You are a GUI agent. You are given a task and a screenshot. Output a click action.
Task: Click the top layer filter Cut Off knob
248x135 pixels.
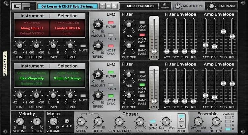[129, 46]
